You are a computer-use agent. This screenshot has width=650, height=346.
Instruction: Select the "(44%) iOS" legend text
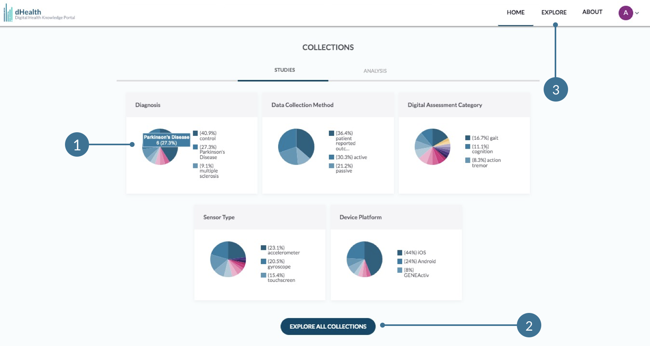tap(415, 253)
